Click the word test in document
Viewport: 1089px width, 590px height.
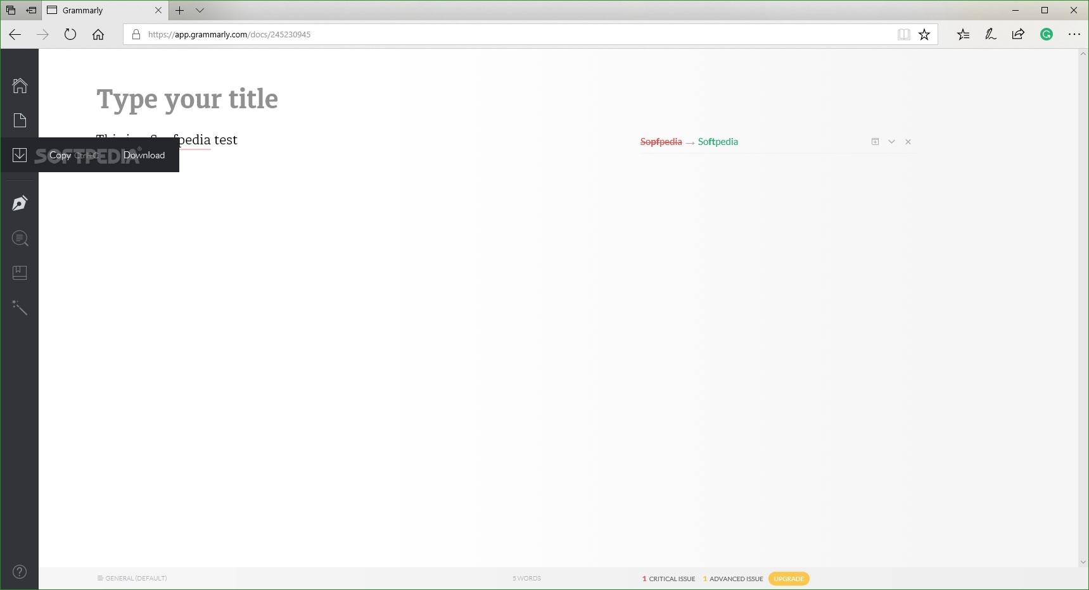tap(226, 140)
